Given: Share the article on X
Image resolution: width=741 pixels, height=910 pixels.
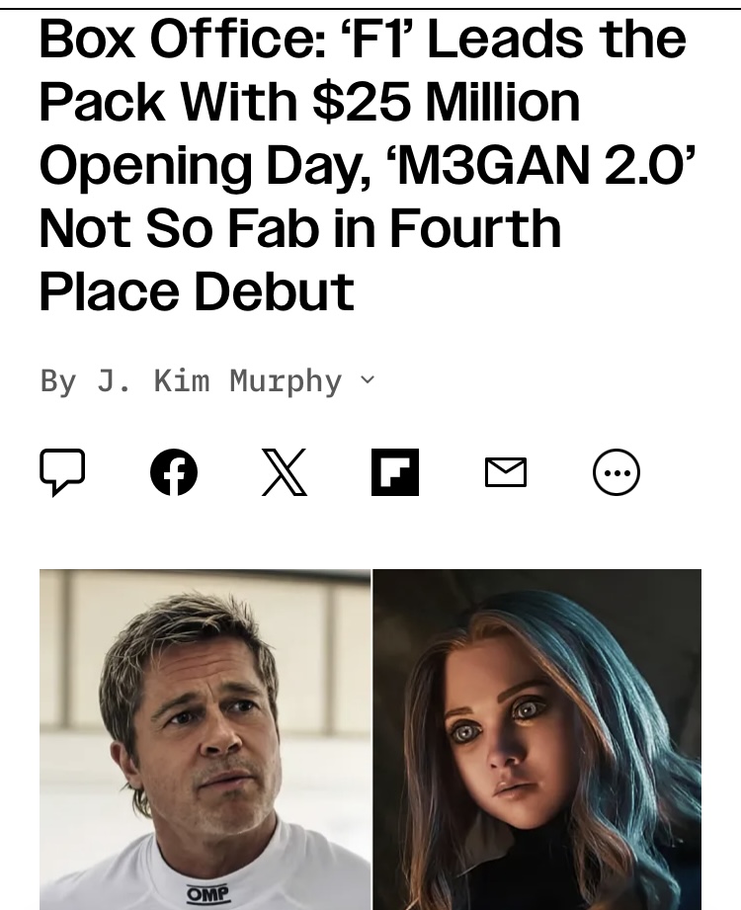Looking at the screenshot, I should pos(285,472).
